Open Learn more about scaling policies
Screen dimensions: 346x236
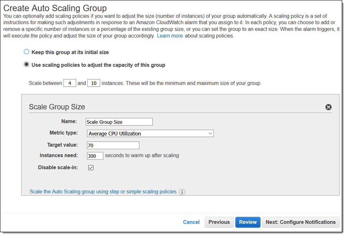[170, 36]
